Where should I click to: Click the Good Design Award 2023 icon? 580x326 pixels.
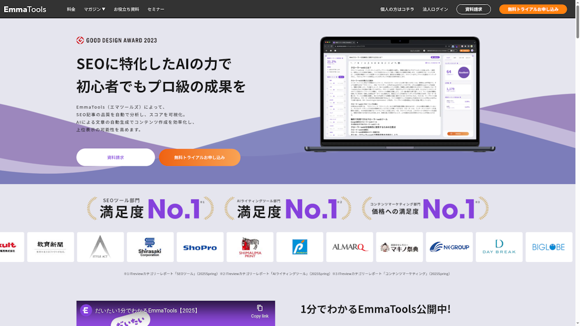coord(80,40)
